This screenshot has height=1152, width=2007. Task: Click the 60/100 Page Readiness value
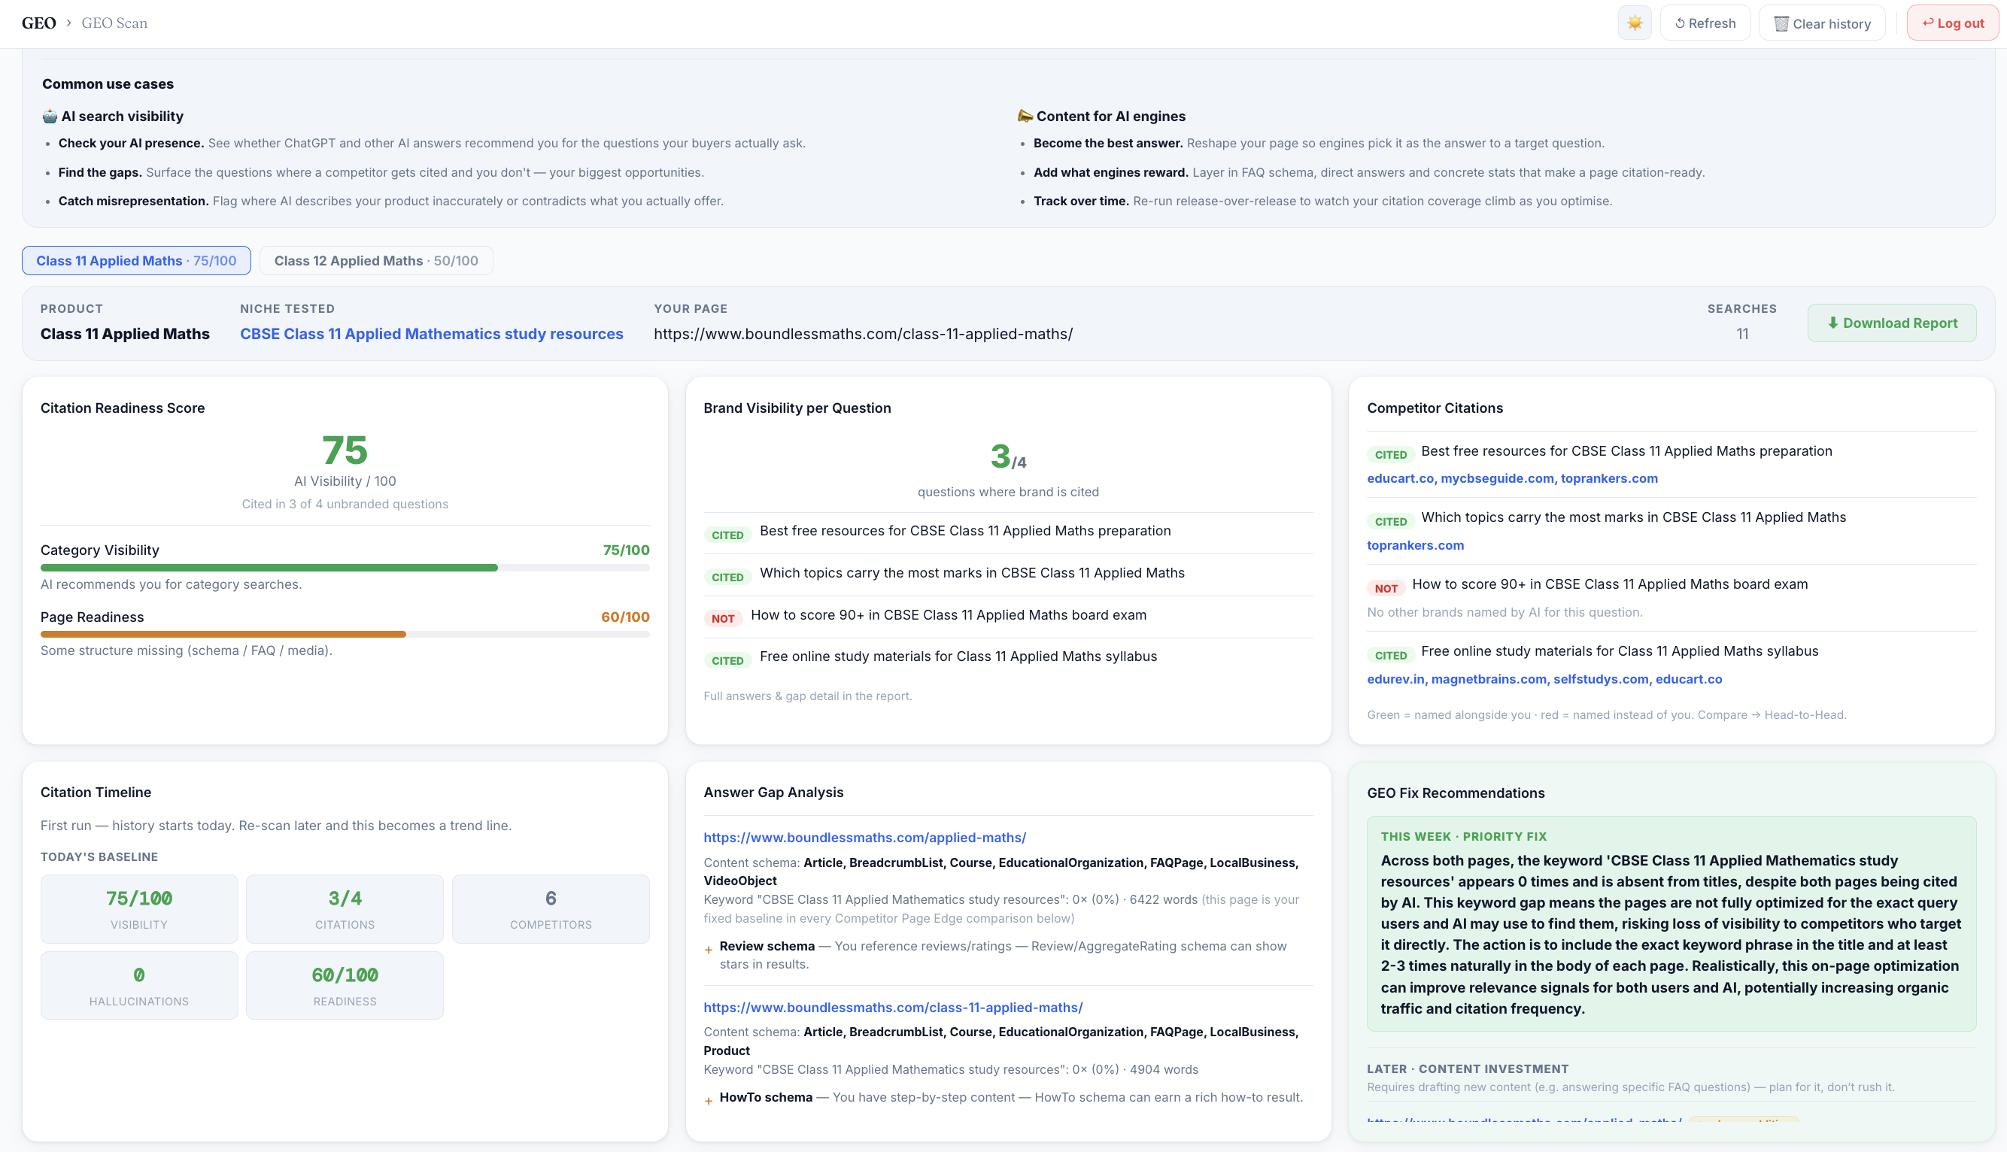625,617
